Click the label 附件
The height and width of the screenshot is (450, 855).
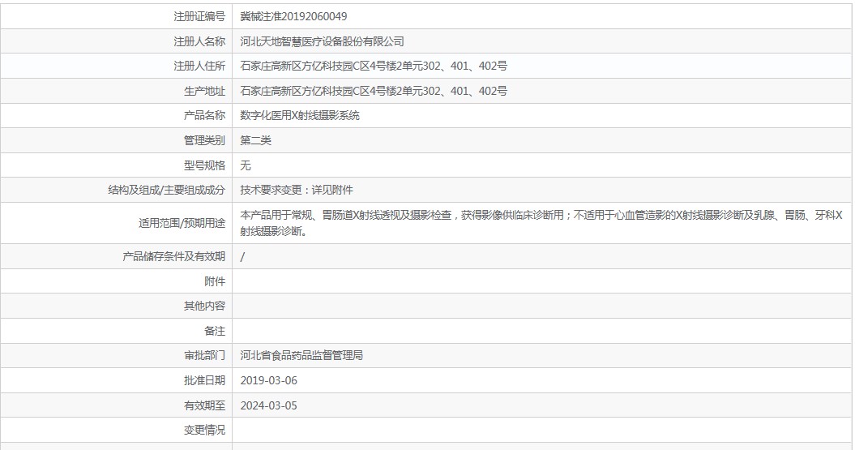(x=215, y=281)
